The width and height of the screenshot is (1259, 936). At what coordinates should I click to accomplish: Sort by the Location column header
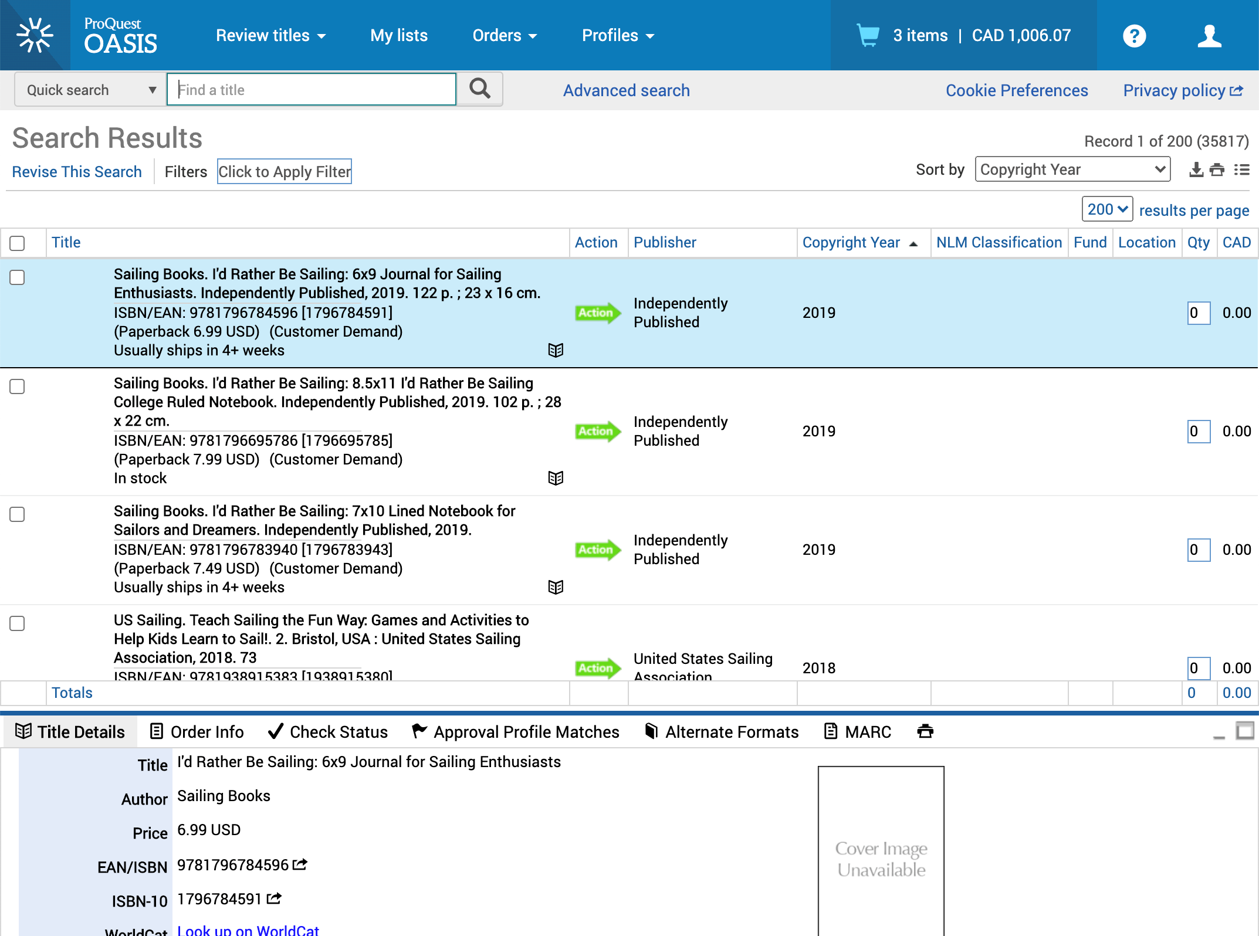pos(1146,242)
